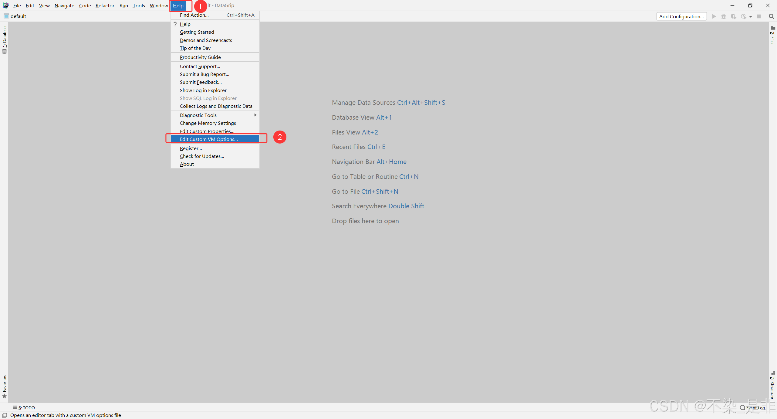Image resolution: width=777 pixels, height=419 pixels.
Task: Open Search Everywhere magnifier icon
Action: tap(771, 16)
